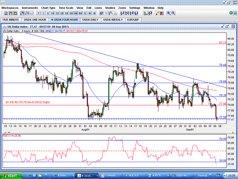Screen dimensions: 238x179
Task: Switch to FIVE MINUTE tab
Action: 11,20
